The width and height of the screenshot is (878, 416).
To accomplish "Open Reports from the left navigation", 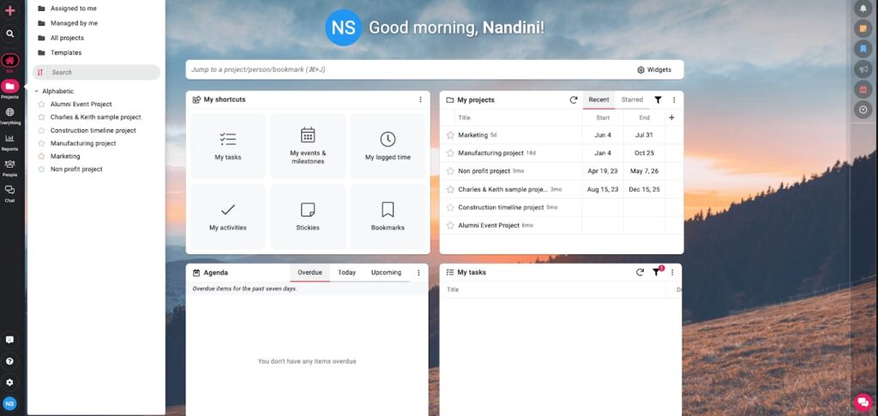I will (10, 141).
